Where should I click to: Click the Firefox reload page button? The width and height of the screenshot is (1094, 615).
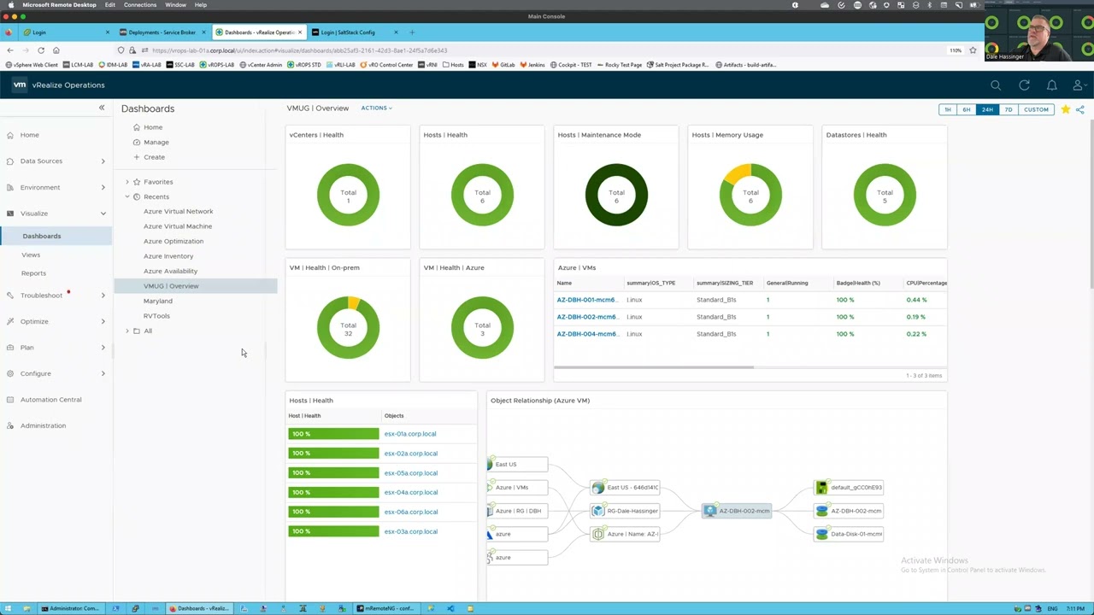click(40, 50)
